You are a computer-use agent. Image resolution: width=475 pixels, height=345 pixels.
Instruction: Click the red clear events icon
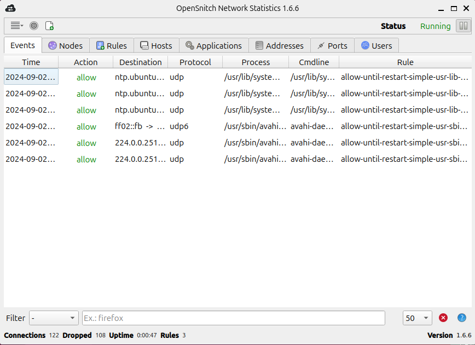(x=443, y=318)
